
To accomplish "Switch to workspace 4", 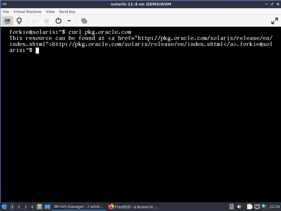I will click(x=32, y=207).
